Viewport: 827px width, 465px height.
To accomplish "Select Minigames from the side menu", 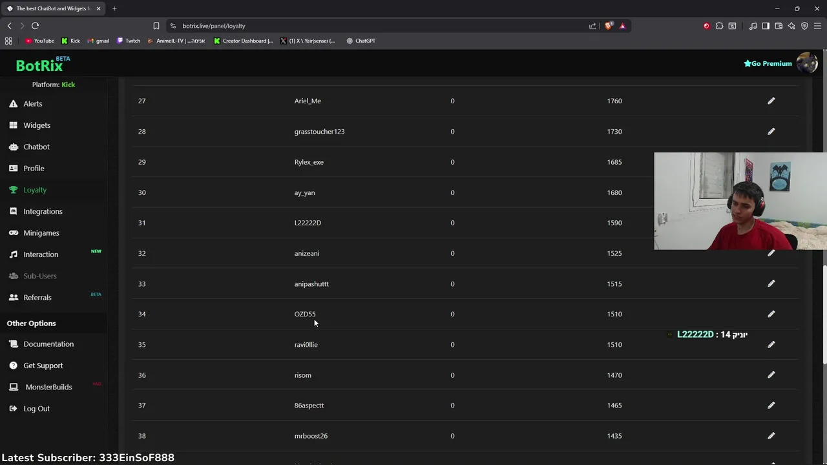I will point(41,233).
